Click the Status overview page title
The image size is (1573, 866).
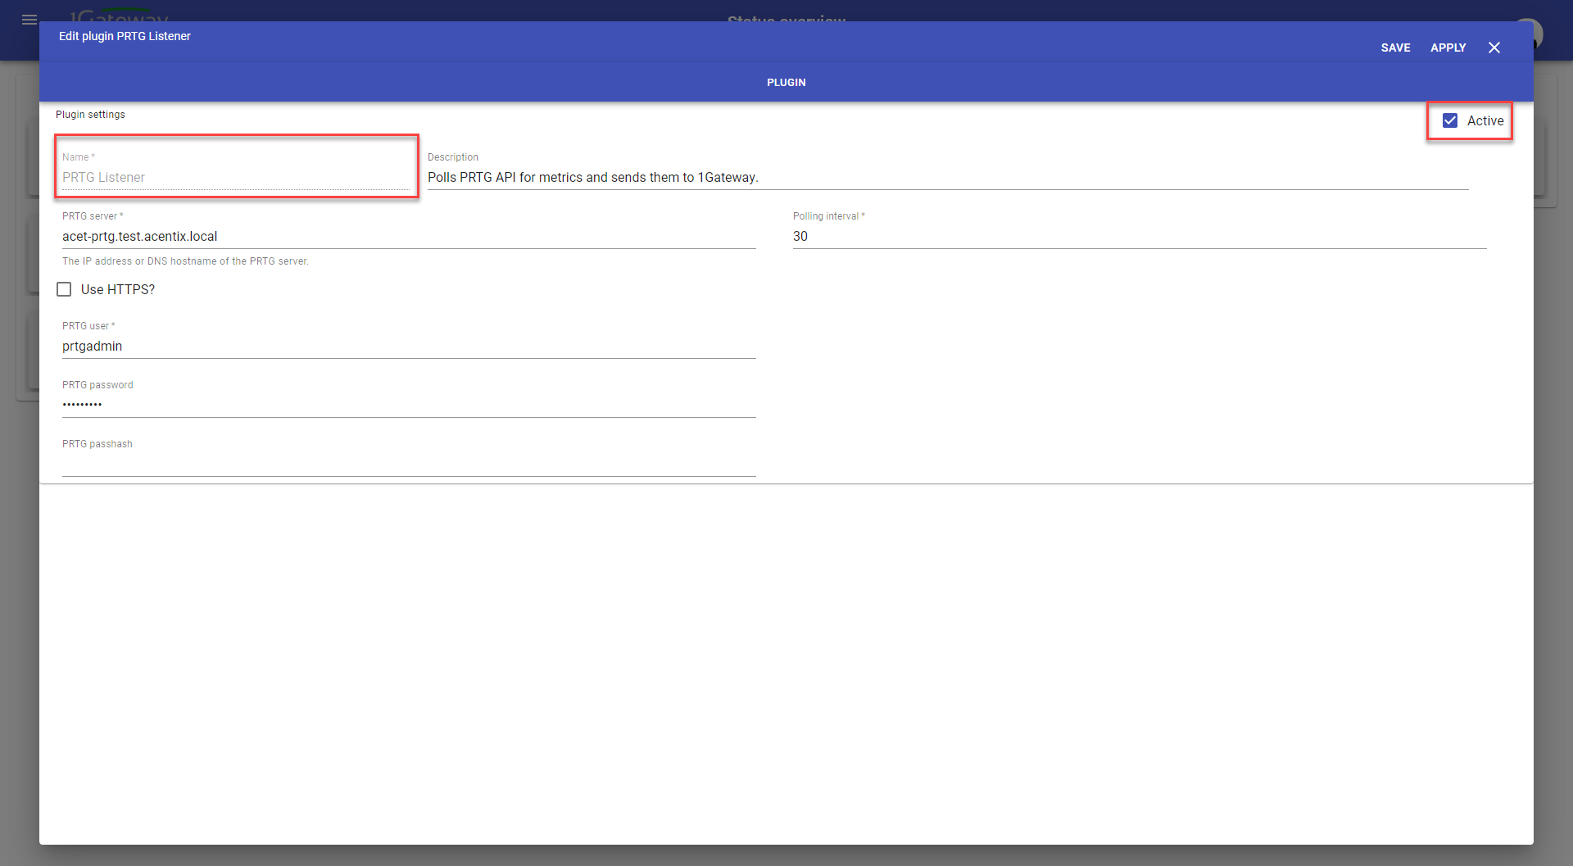coord(786,18)
